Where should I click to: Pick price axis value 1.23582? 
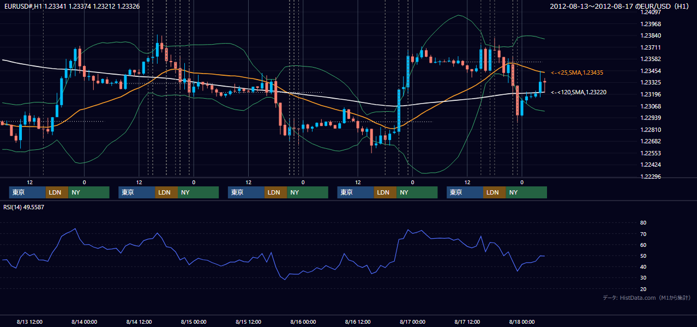pyautogui.click(x=651, y=59)
